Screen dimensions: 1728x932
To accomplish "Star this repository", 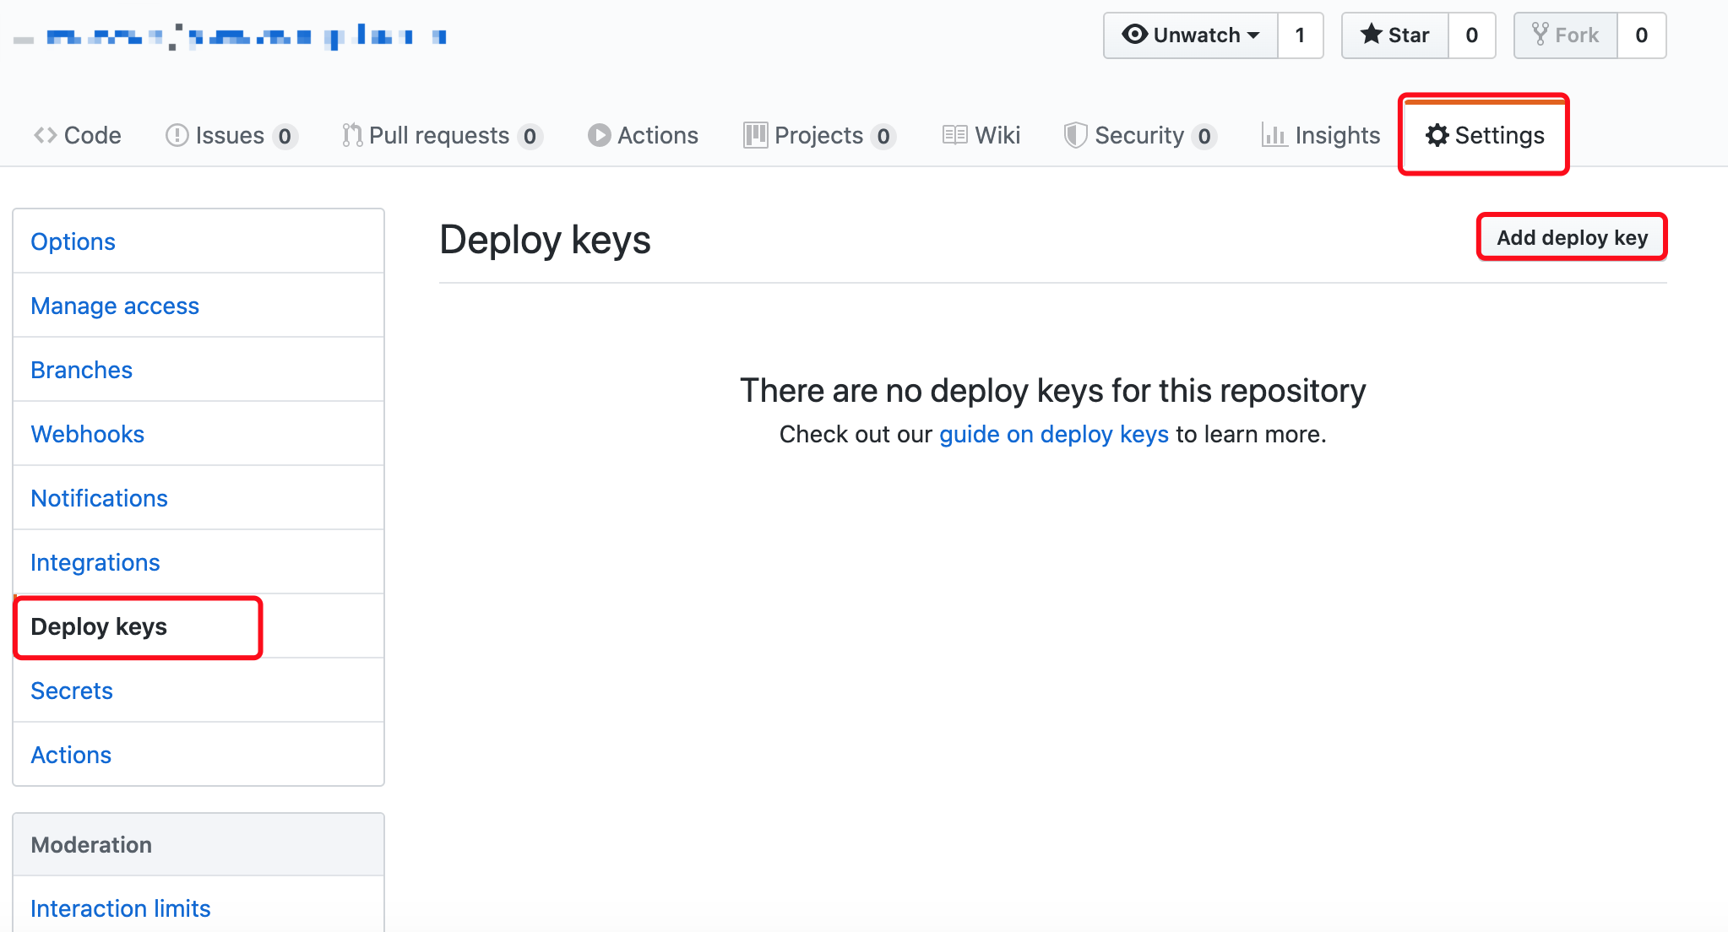I will click(x=1395, y=35).
